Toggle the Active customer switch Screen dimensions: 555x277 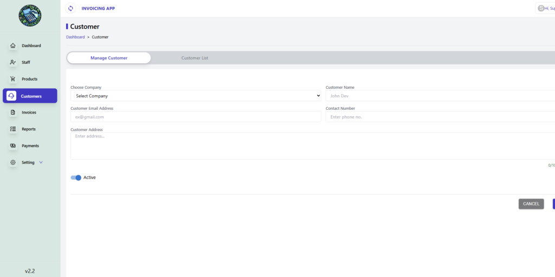[76, 177]
